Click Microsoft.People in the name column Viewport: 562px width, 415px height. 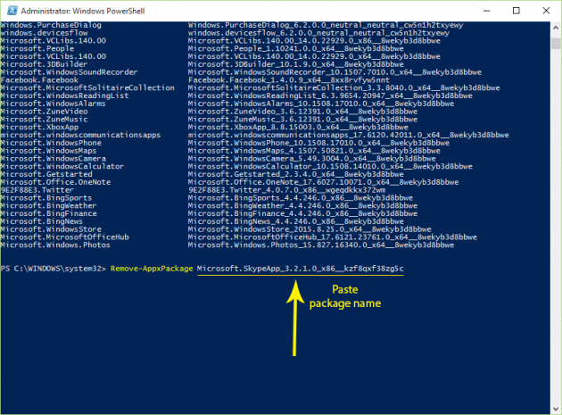point(37,48)
